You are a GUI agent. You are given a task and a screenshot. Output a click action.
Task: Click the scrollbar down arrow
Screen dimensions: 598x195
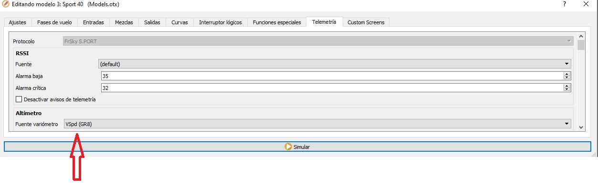581,127
